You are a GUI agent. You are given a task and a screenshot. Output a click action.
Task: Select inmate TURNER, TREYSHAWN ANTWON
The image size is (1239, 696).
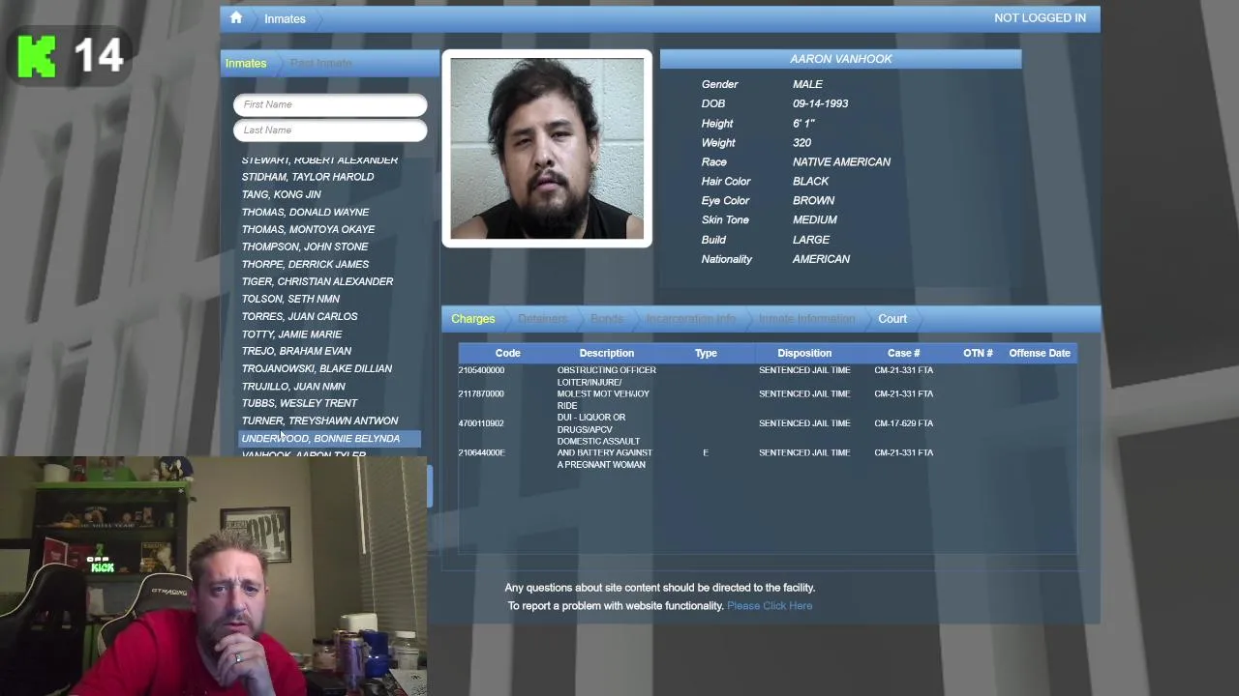pos(319,420)
